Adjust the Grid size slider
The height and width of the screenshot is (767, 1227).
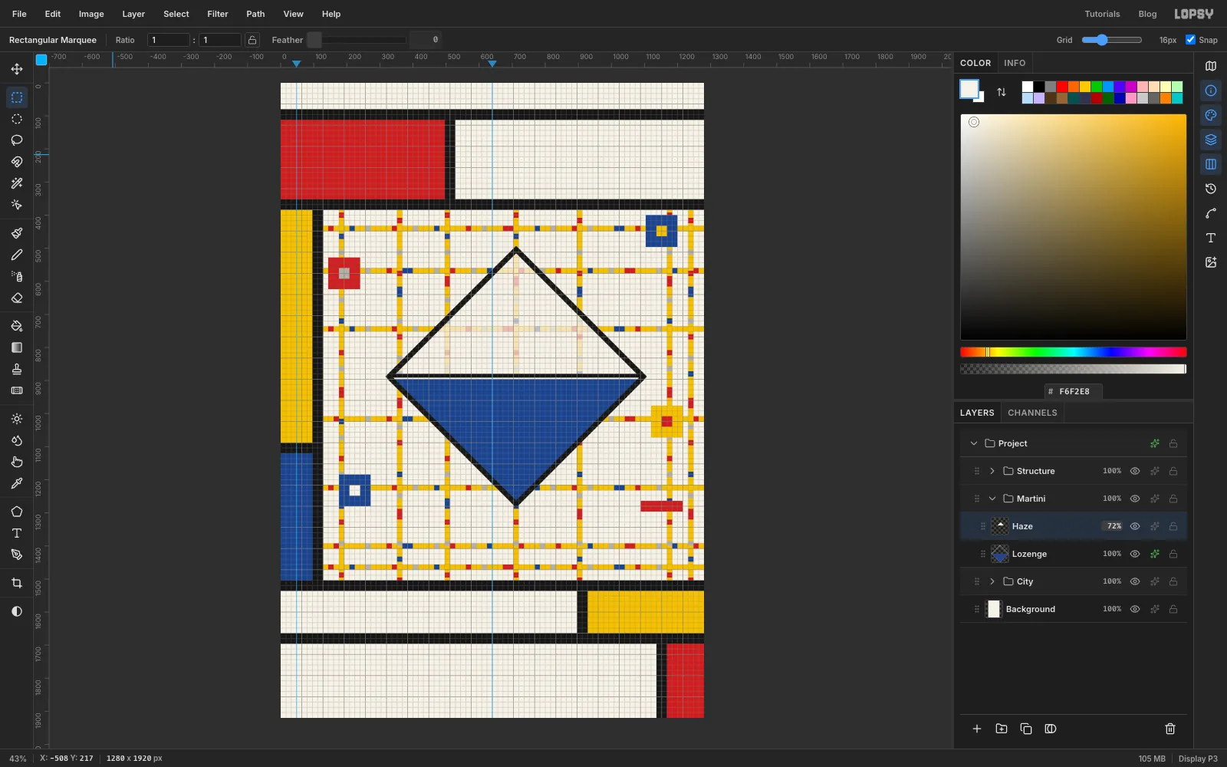[1112, 40]
